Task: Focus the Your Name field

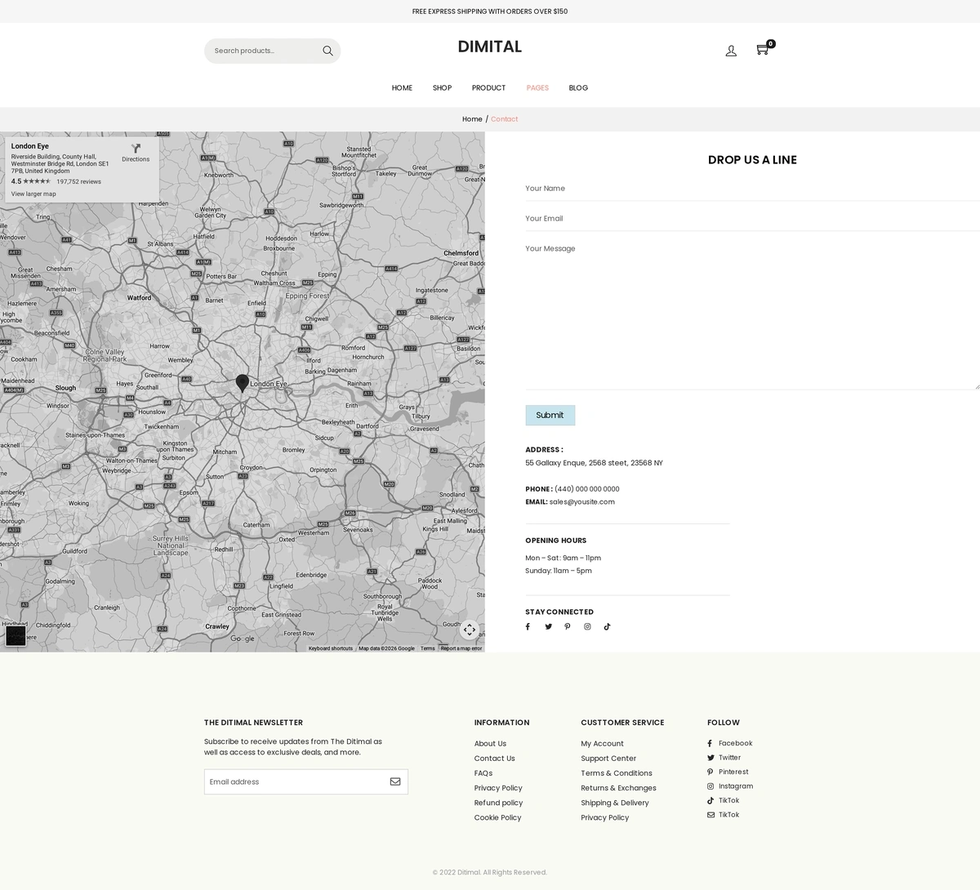Action: pos(751,189)
